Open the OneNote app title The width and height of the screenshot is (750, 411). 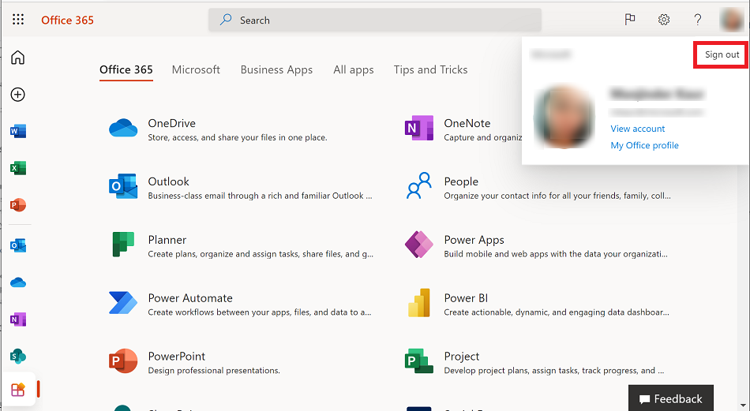(x=467, y=123)
